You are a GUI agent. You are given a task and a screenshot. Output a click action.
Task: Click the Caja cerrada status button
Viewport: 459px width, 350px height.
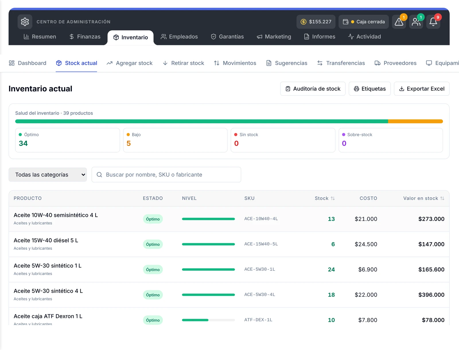click(x=363, y=22)
